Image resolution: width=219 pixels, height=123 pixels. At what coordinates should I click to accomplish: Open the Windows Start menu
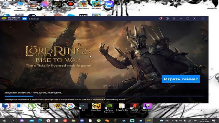(x=4, y=121)
